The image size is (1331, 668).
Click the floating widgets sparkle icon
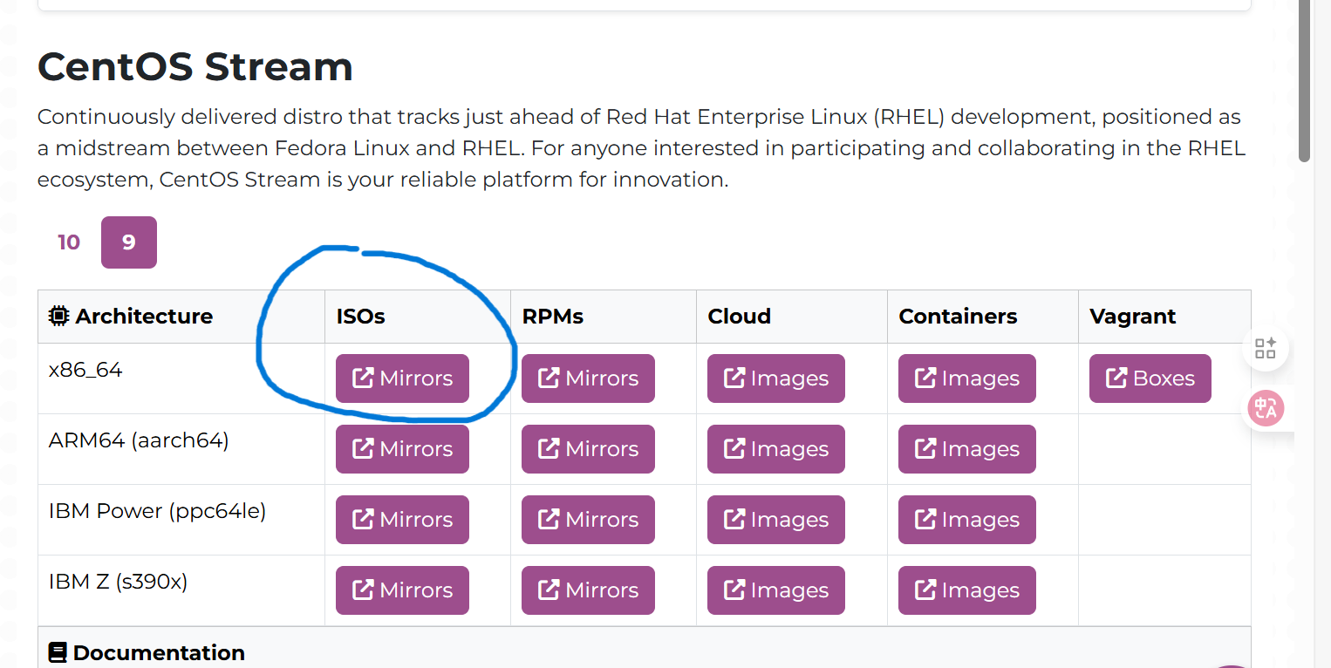[x=1266, y=348]
